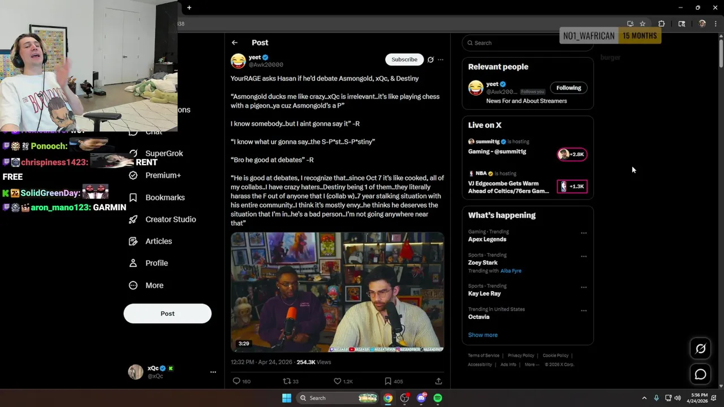Image resolution: width=724 pixels, height=407 pixels.
Task: Open Accessibility footer link
Action: click(x=480, y=365)
